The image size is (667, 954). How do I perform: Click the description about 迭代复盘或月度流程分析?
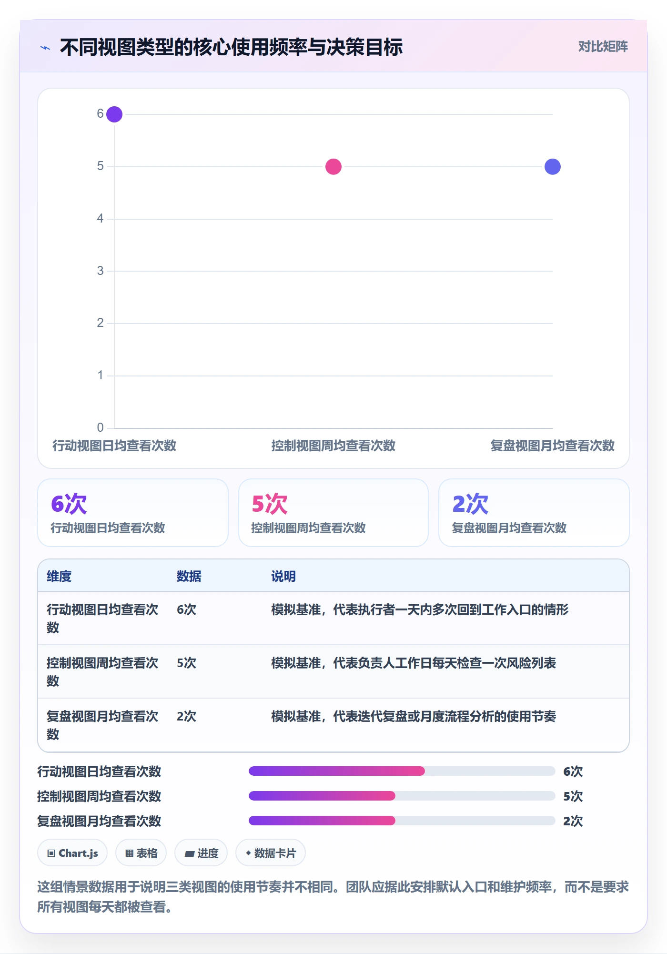click(414, 716)
